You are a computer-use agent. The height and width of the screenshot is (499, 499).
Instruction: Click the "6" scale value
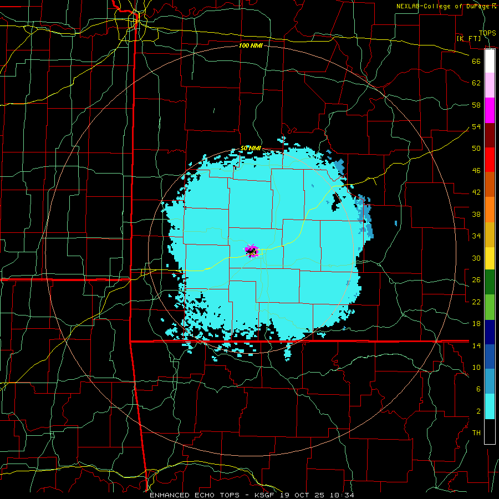coord(478,389)
